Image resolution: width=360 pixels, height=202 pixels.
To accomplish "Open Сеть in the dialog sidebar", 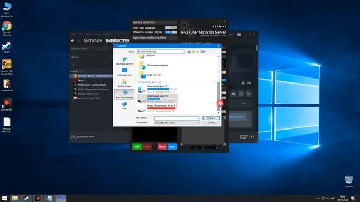I will click(x=124, y=106).
